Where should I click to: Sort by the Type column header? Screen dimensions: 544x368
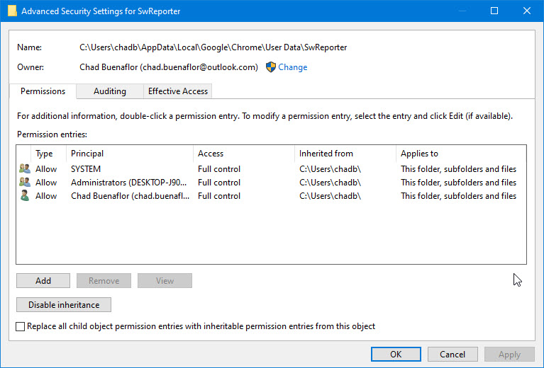(x=48, y=154)
